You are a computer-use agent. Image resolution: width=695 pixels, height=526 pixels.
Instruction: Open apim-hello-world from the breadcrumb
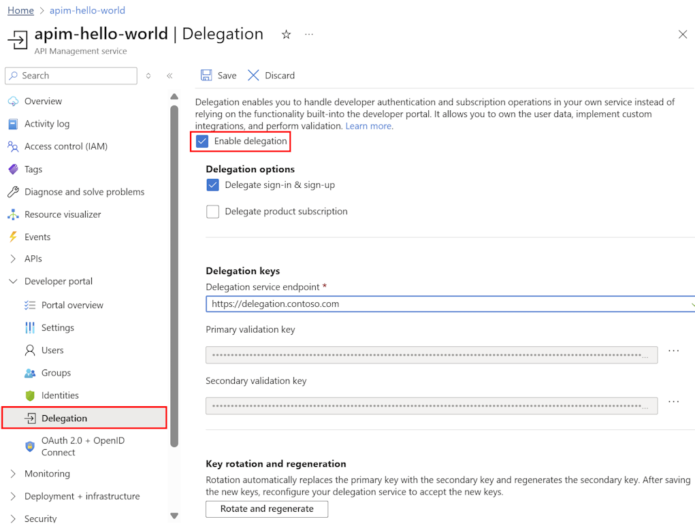click(x=87, y=10)
